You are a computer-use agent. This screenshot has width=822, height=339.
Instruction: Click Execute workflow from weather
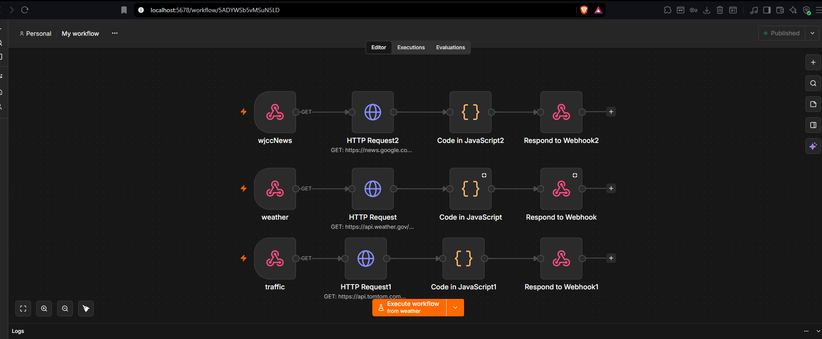409,308
